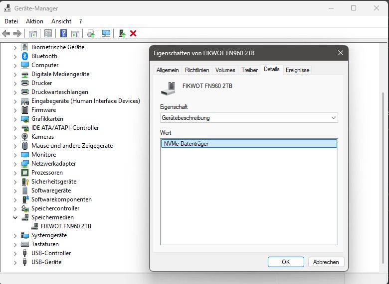This screenshot has height=284, width=389.
Task: Click the blue Help question mark icon
Action: (64, 33)
